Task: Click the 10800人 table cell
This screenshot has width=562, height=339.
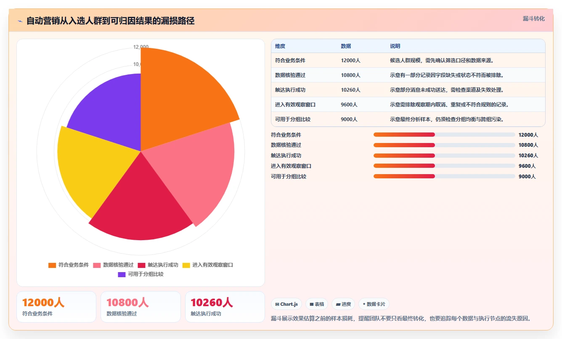Action: point(350,75)
